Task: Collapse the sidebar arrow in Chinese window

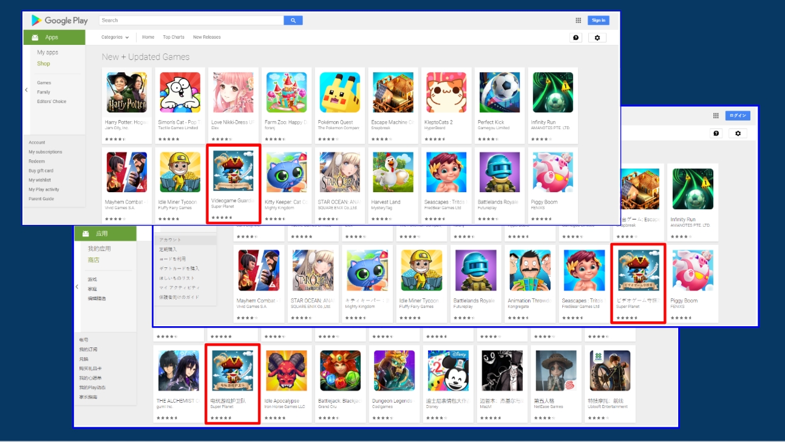Action: (76, 287)
